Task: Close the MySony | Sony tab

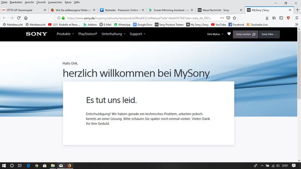Action: (x=290, y=10)
